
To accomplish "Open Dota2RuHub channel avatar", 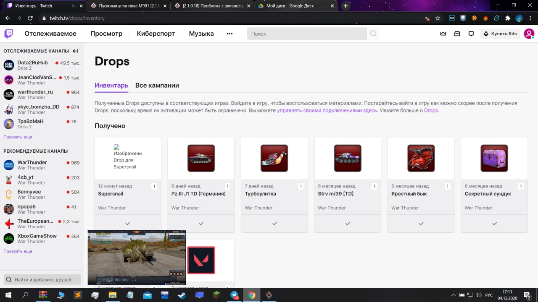I will click(x=9, y=65).
